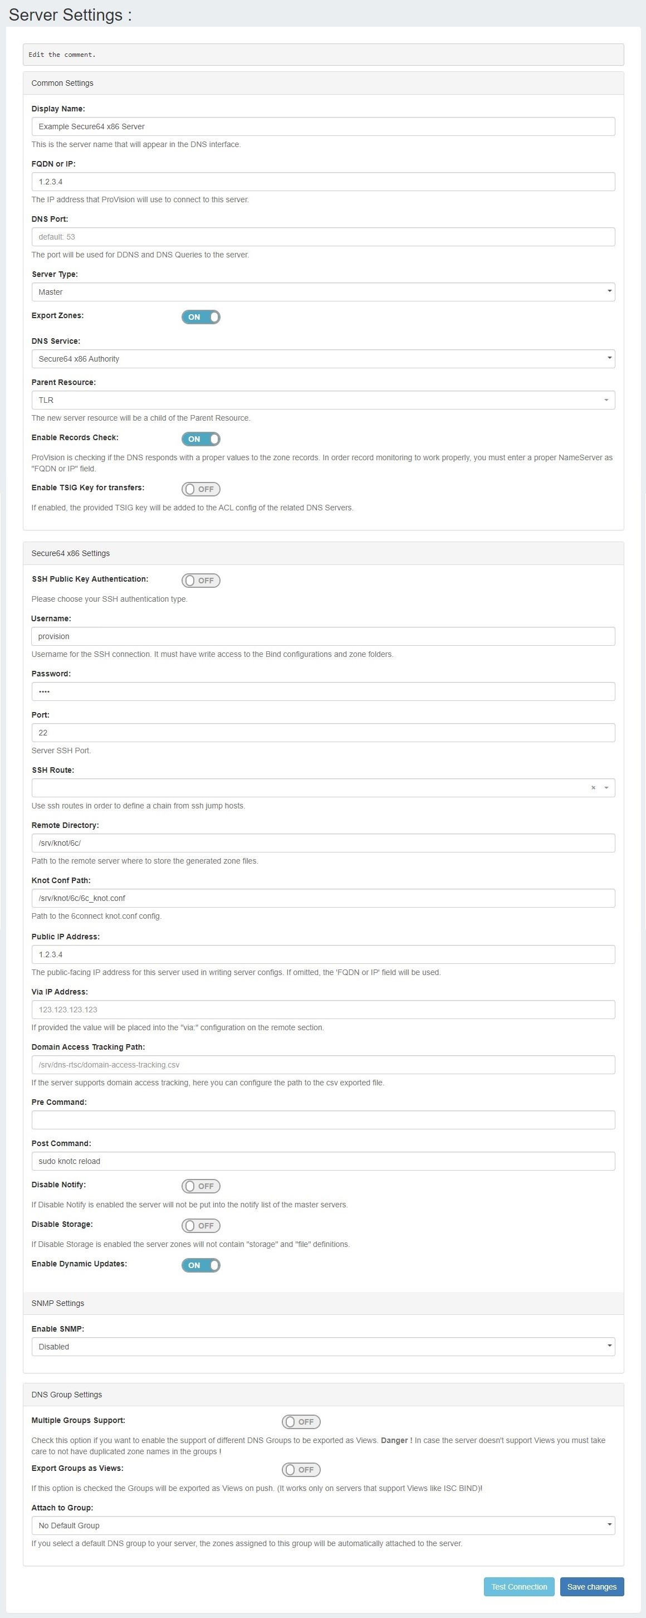Turn off Enable Dynamic Updates
646x1618 pixels.
pyautogui.click(x=201, y=1265)
